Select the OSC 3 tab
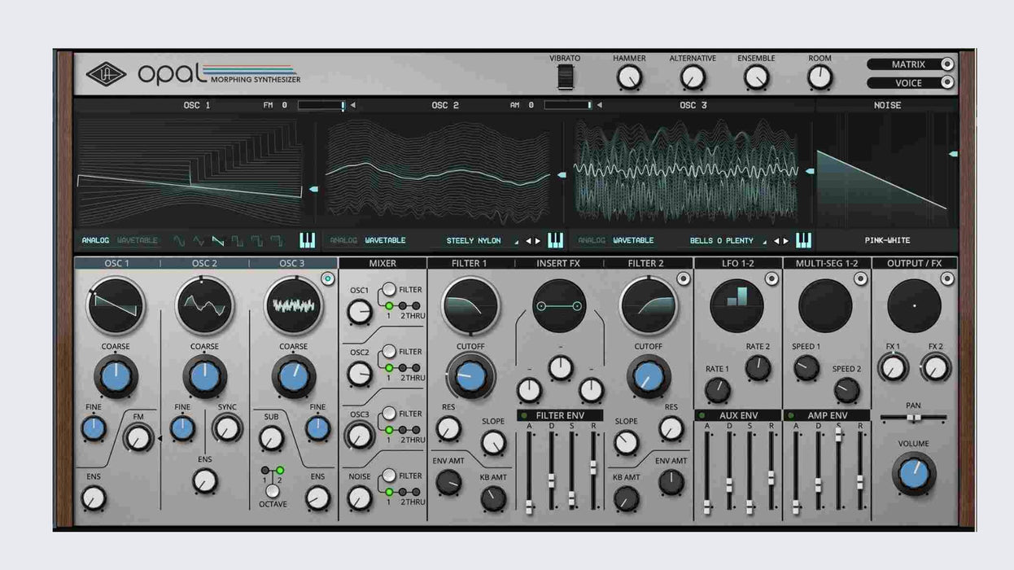The image size is (1014, 570). pyautogui.click(x=293, y=263)
